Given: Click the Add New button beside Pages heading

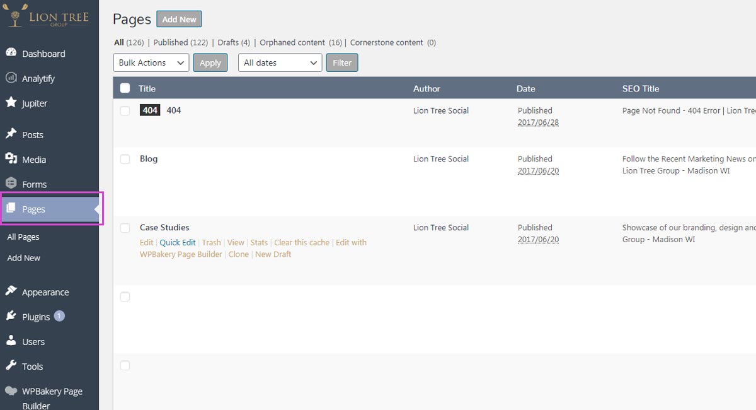Looking at the screenshot, I should [x=179, y=19].
